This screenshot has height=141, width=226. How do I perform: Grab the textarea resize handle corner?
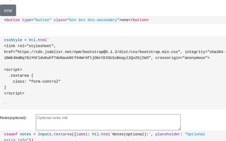coord(179,129)
